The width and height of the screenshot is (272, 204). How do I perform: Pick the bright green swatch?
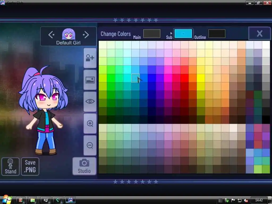click(111, 78)
